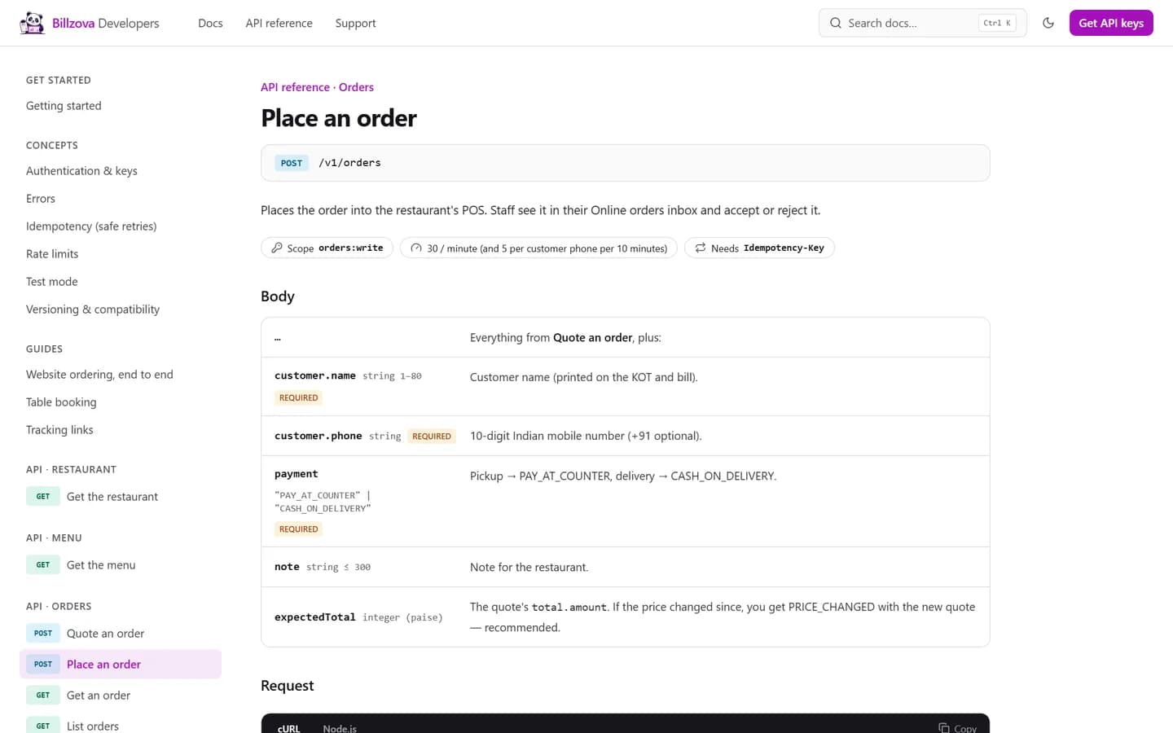The height and width of the screenshot is (733, 1173).
Task: Open Authentication & keys page
Action: 81,171
